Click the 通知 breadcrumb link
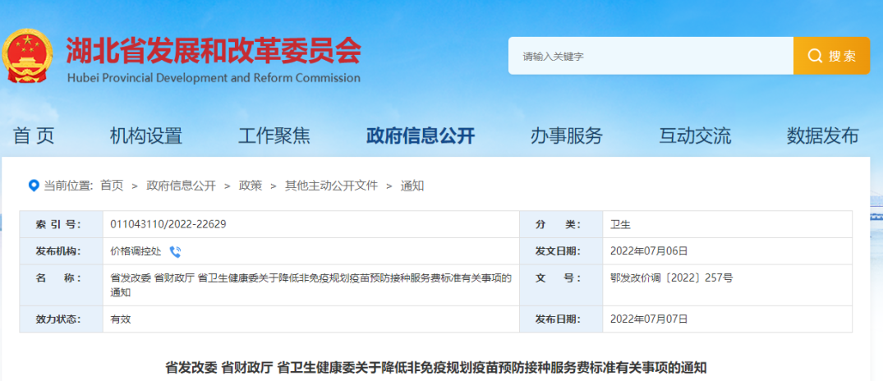This screenshot has width=883, height=381. [412, 186]
